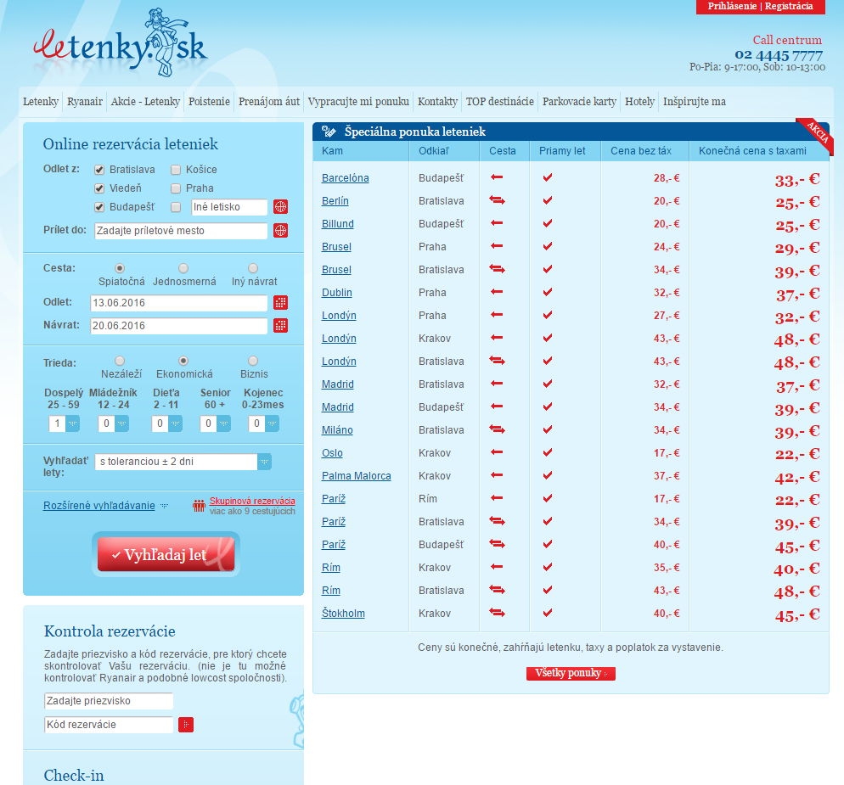Open the Dospelý passenger count dropdown
Image resolution: width=844 pixels, height=785 pixels.
[73, 423]
